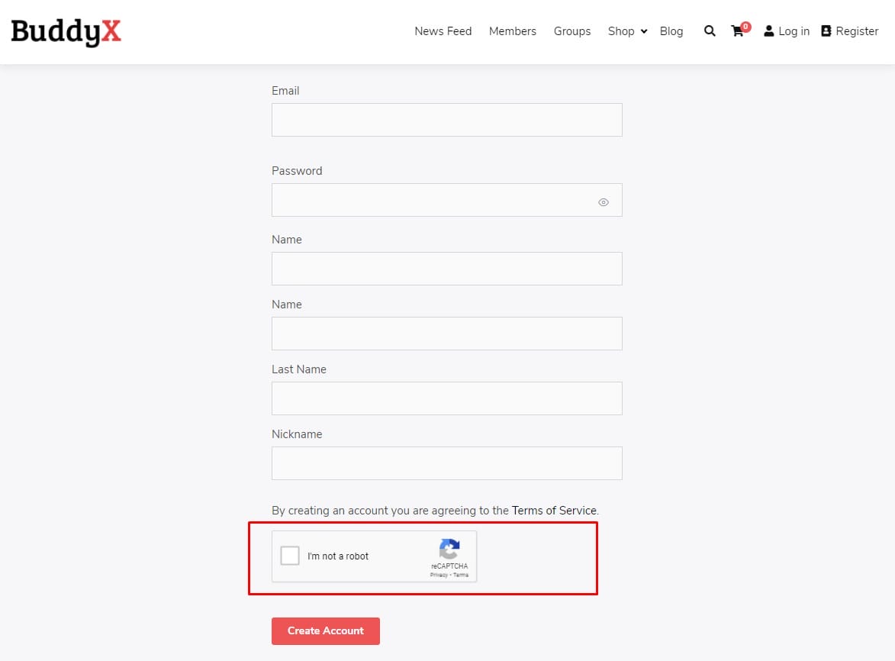Click the Register address-book icon
The image size is (895, 661).
(x=826, y=31)
